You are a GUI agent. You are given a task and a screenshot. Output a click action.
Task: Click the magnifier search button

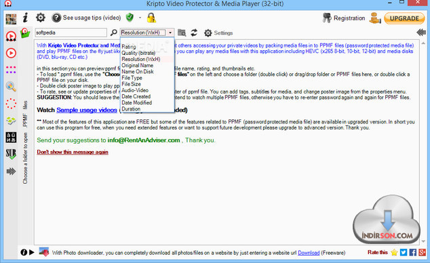113,33
